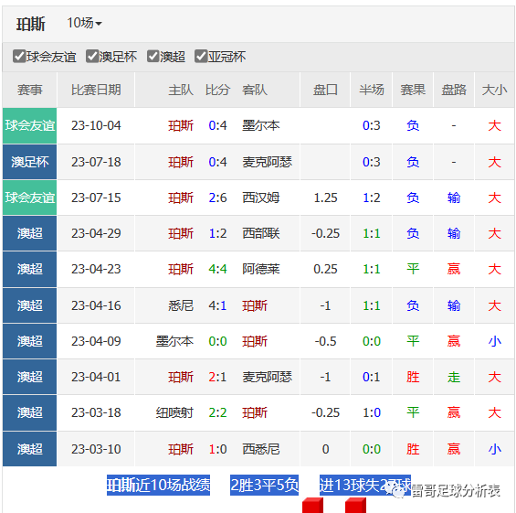Click the 0:4 score against 麦克阿瑟

(x=217, y=162)
